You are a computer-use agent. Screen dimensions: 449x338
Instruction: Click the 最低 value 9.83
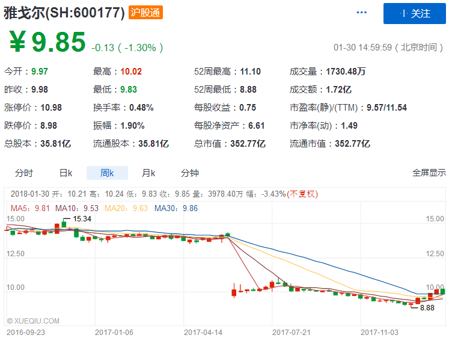[129, 90]
